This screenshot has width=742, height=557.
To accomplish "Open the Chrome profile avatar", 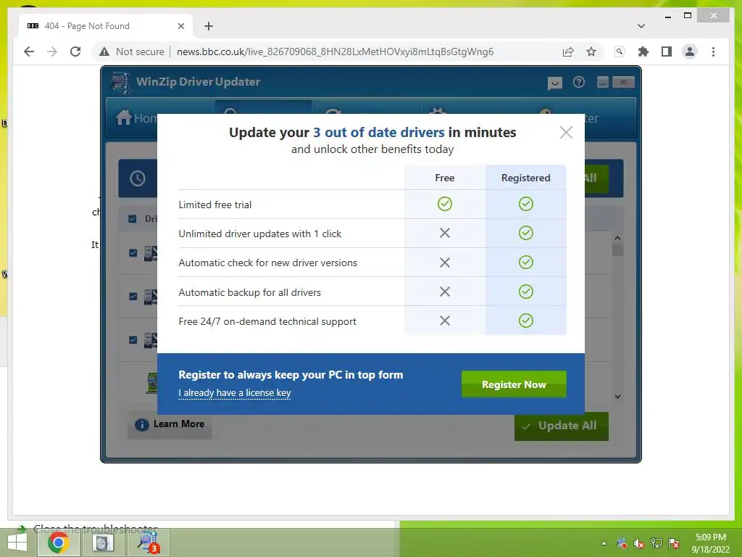I will 690,51.
